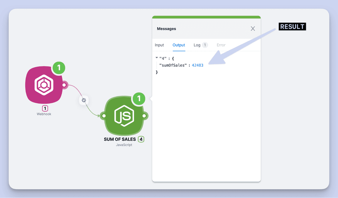Switch to the Input tab
Image resolution: width=338 pixels, height=198 pixels.
coord(159,45)
